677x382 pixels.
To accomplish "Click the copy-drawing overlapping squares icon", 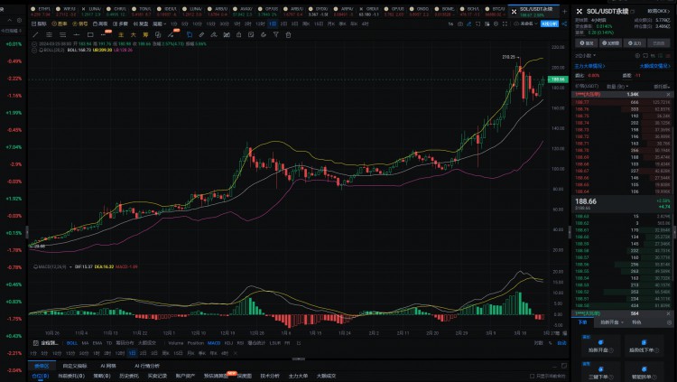I will pyautogui.click(x=158, y=34).
